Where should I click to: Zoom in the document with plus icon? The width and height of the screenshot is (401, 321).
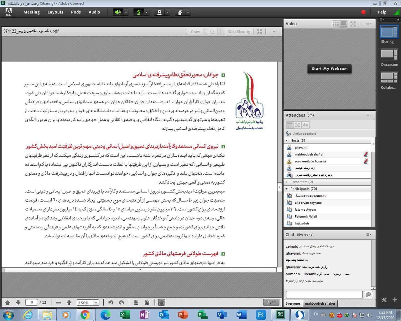click(x=69, y=302)
